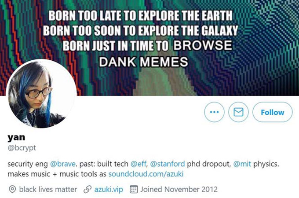Open the @eff mention link
The height and width of the screenshot is (198, 299).
pos(139,164)
